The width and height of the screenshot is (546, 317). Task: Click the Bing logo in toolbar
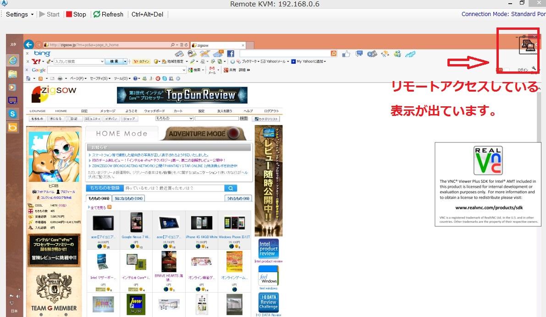[42, 53]
